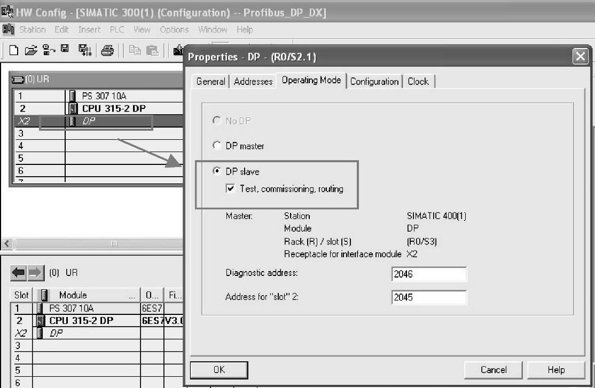Image resolution: width=595 pixels, height=388 pixels.
Task: Click the Open Online station icon
Action: pyautogui.click(x=49, y=50)
